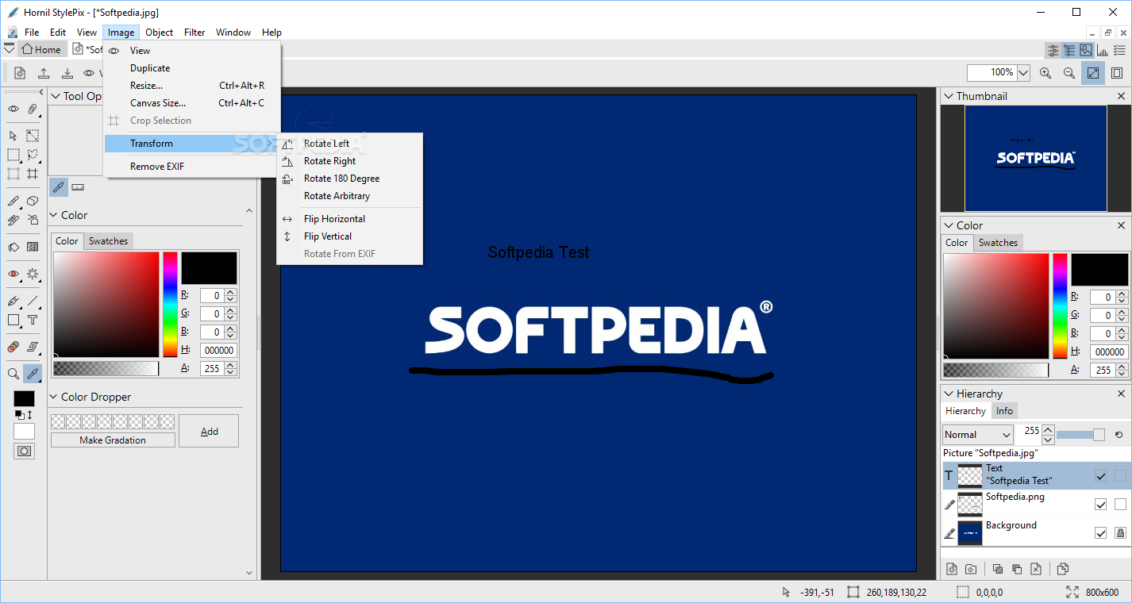Click the upload arrow toolbar icon
1132x603 pixels.
click(44, 73)
